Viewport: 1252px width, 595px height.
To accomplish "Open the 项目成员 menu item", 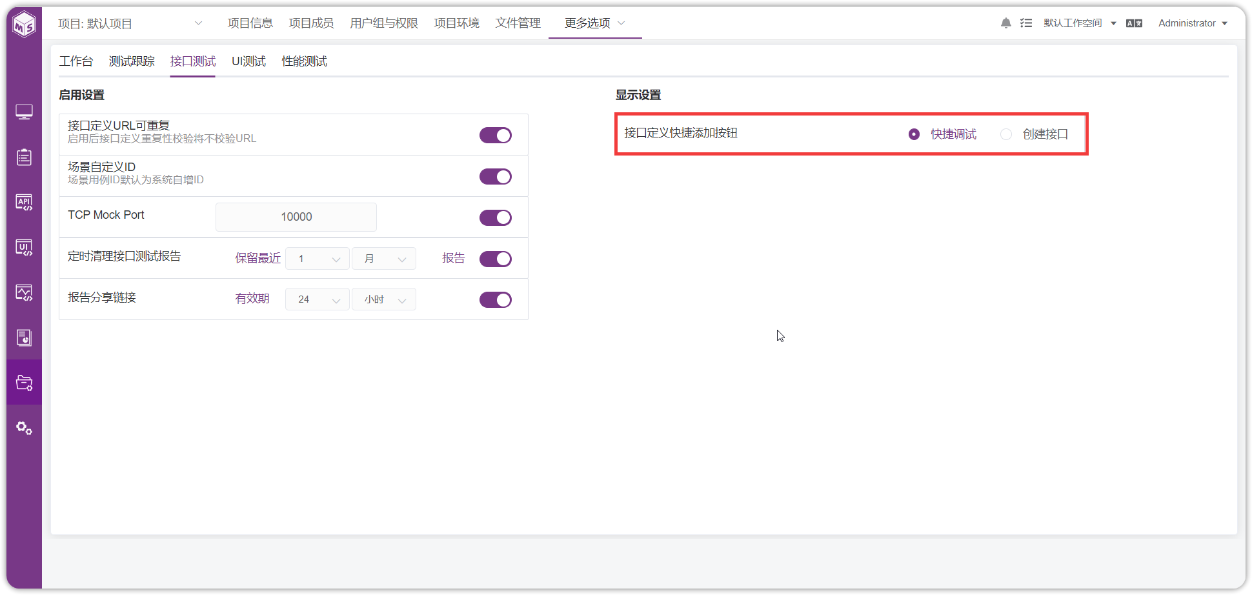I will 311,23.
